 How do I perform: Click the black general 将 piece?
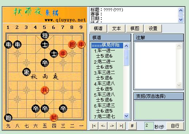(45, 36)
